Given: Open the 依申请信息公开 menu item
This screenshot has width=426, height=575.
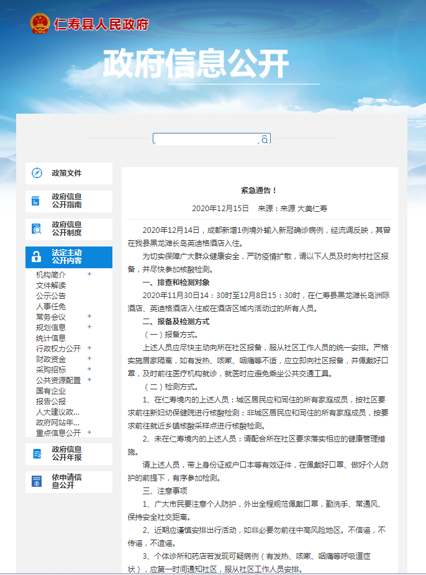Looking at the screenshot, I should (69, 482).
